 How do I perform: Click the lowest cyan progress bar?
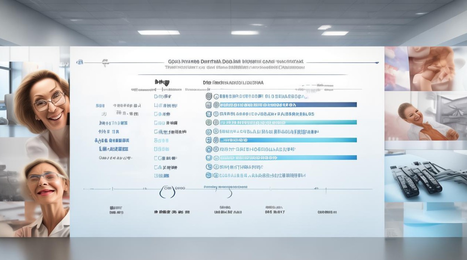[288, 158]
